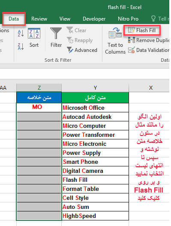
Task: Select the Auto Sum cell
Action: 95,207
